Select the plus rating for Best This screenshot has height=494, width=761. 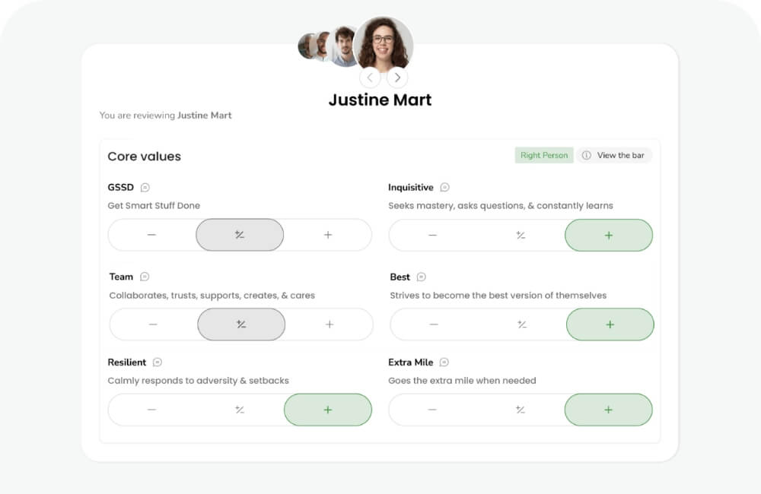click(x=608, y=324)
